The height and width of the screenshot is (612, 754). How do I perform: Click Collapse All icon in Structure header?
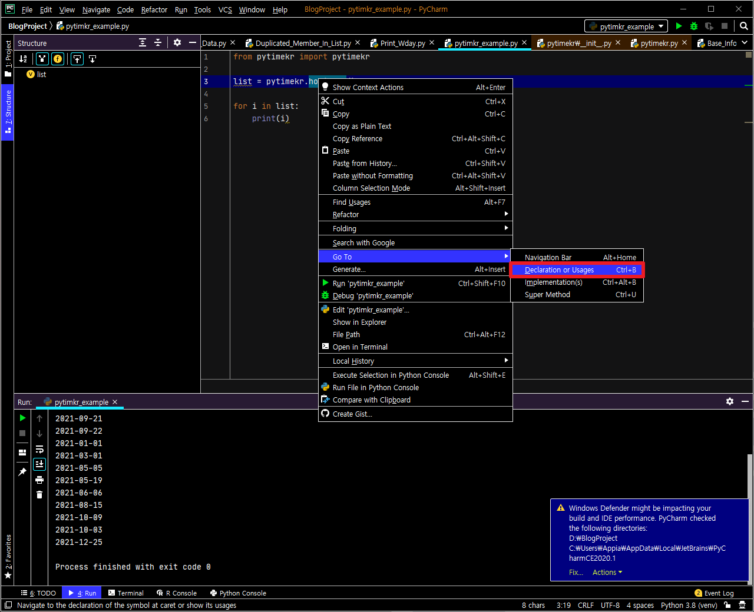tap(158, 42)
